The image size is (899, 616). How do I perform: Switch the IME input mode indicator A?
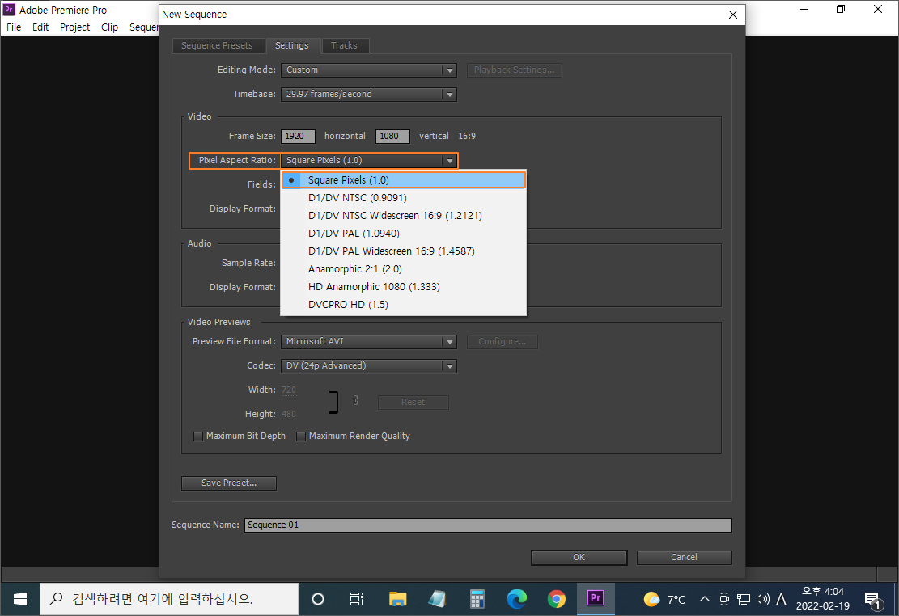[781, 599]
